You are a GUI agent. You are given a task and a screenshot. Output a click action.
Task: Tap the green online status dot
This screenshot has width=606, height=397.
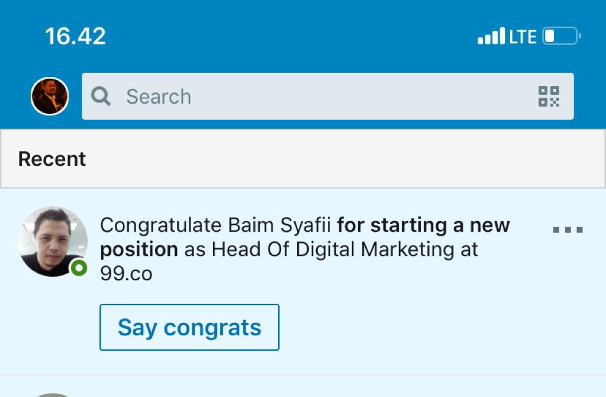coord(79,268)
